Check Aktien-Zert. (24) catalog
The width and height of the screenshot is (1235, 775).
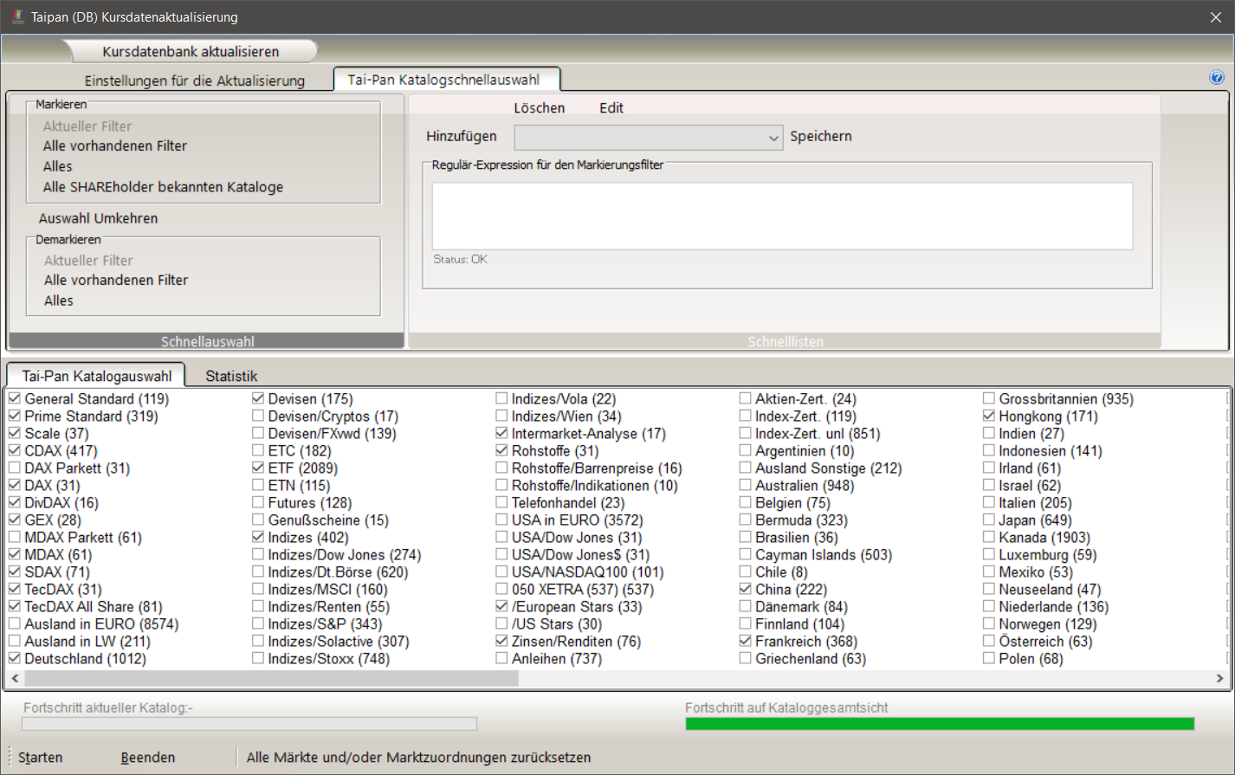coord(745,399)
